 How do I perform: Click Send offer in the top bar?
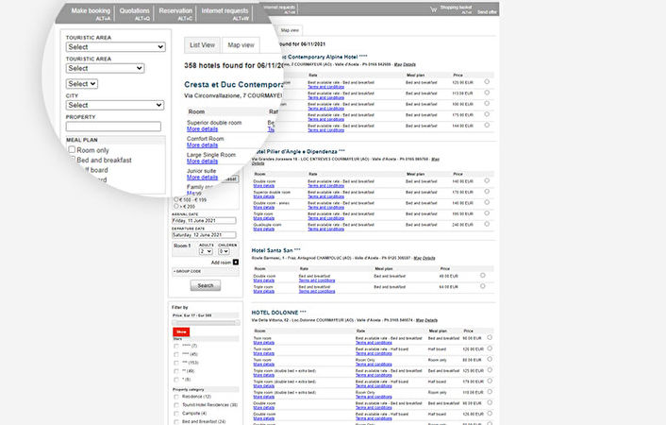tap(487, 12)
